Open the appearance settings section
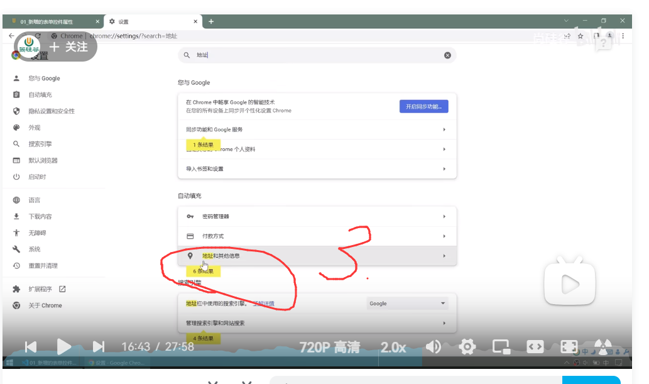649x384 pixels. [35, 128]
